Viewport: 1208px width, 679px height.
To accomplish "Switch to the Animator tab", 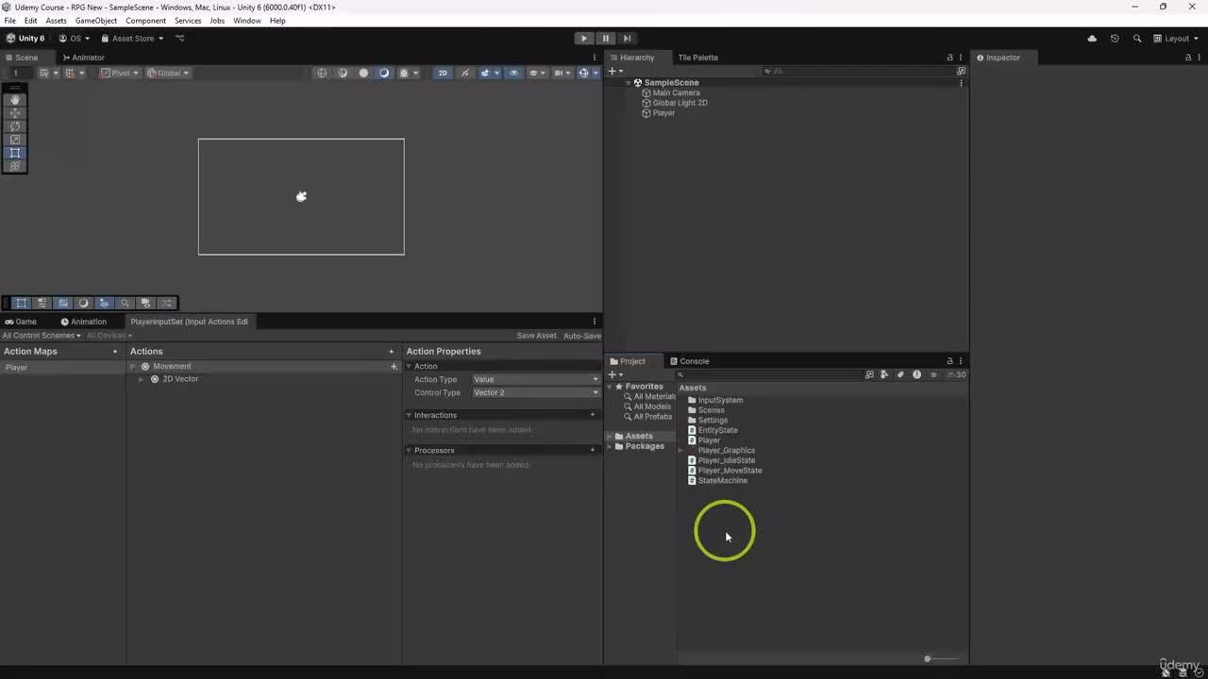I will click(x=83, y=58).
